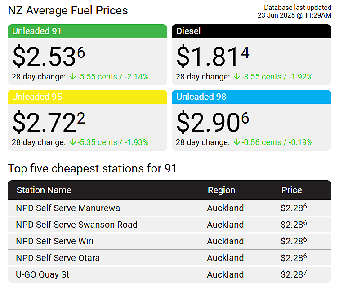Click the Unleaded 98 down arrow icon

point(237,142)
